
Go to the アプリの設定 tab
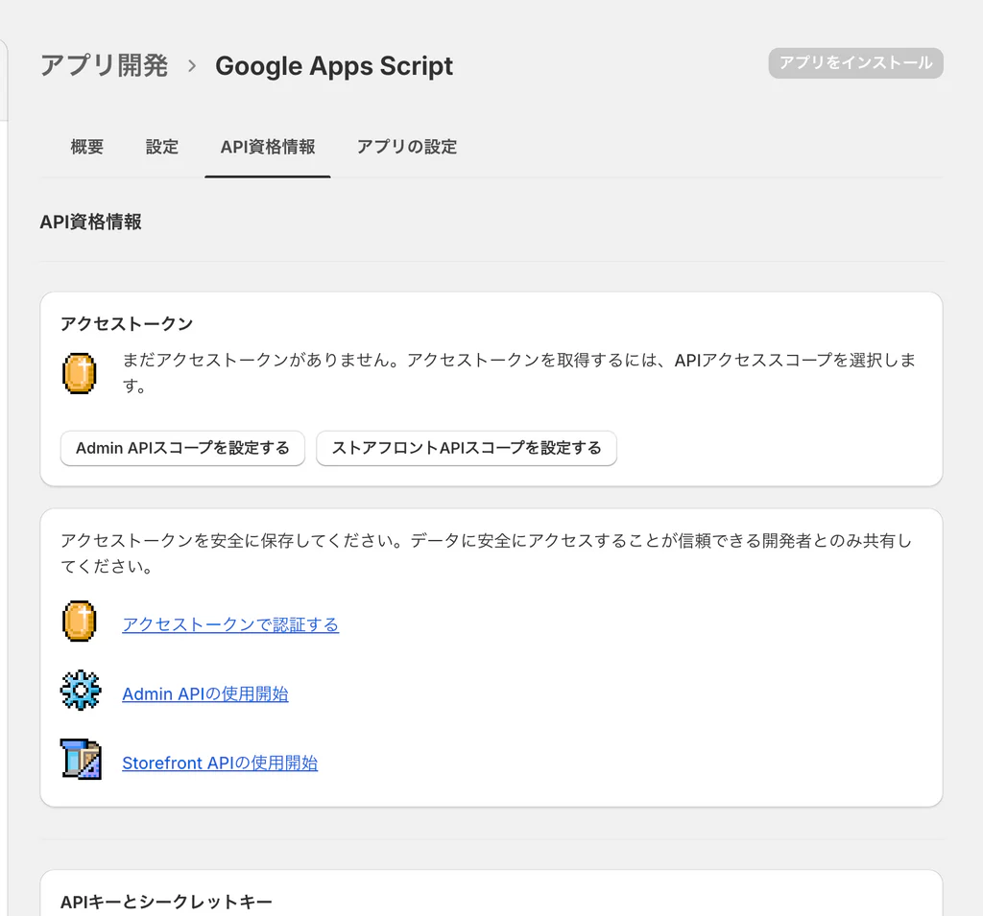(407, 147)
